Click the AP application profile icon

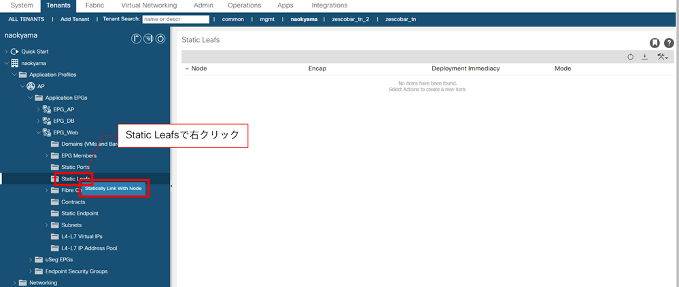31,86
